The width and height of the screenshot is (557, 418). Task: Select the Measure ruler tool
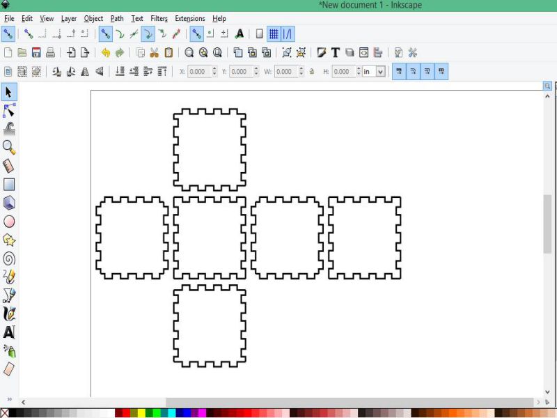click(9, 166)
